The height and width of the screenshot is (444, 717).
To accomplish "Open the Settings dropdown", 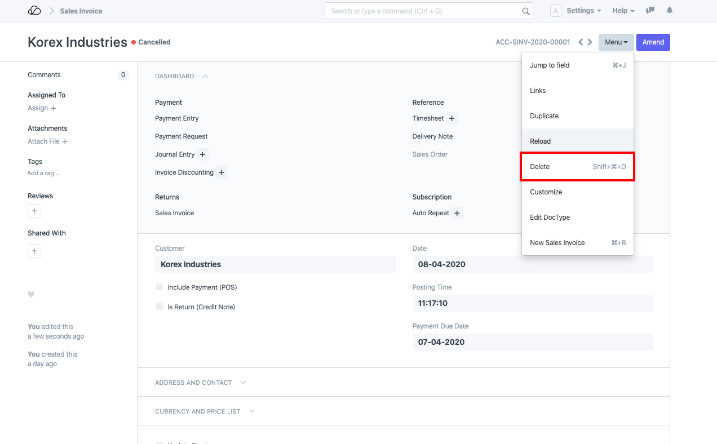I will coord(583,11).
